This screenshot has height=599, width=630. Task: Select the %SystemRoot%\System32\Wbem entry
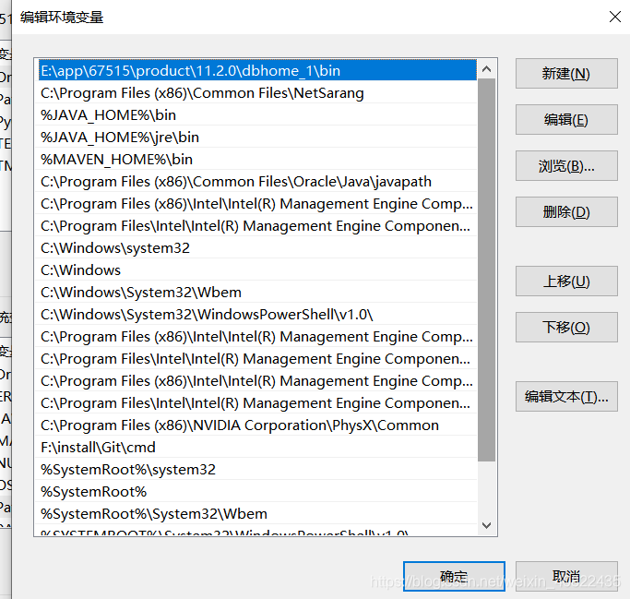click(x=257, y=513)
